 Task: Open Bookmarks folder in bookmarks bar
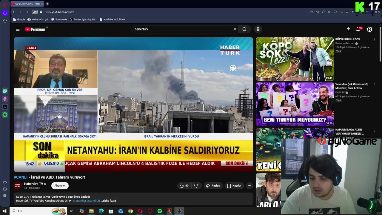tap(59, 19)
